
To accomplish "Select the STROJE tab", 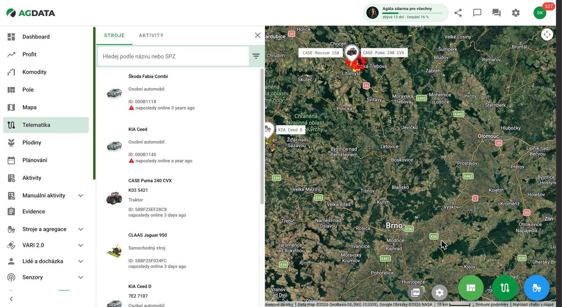I will (x=114, y=35).
